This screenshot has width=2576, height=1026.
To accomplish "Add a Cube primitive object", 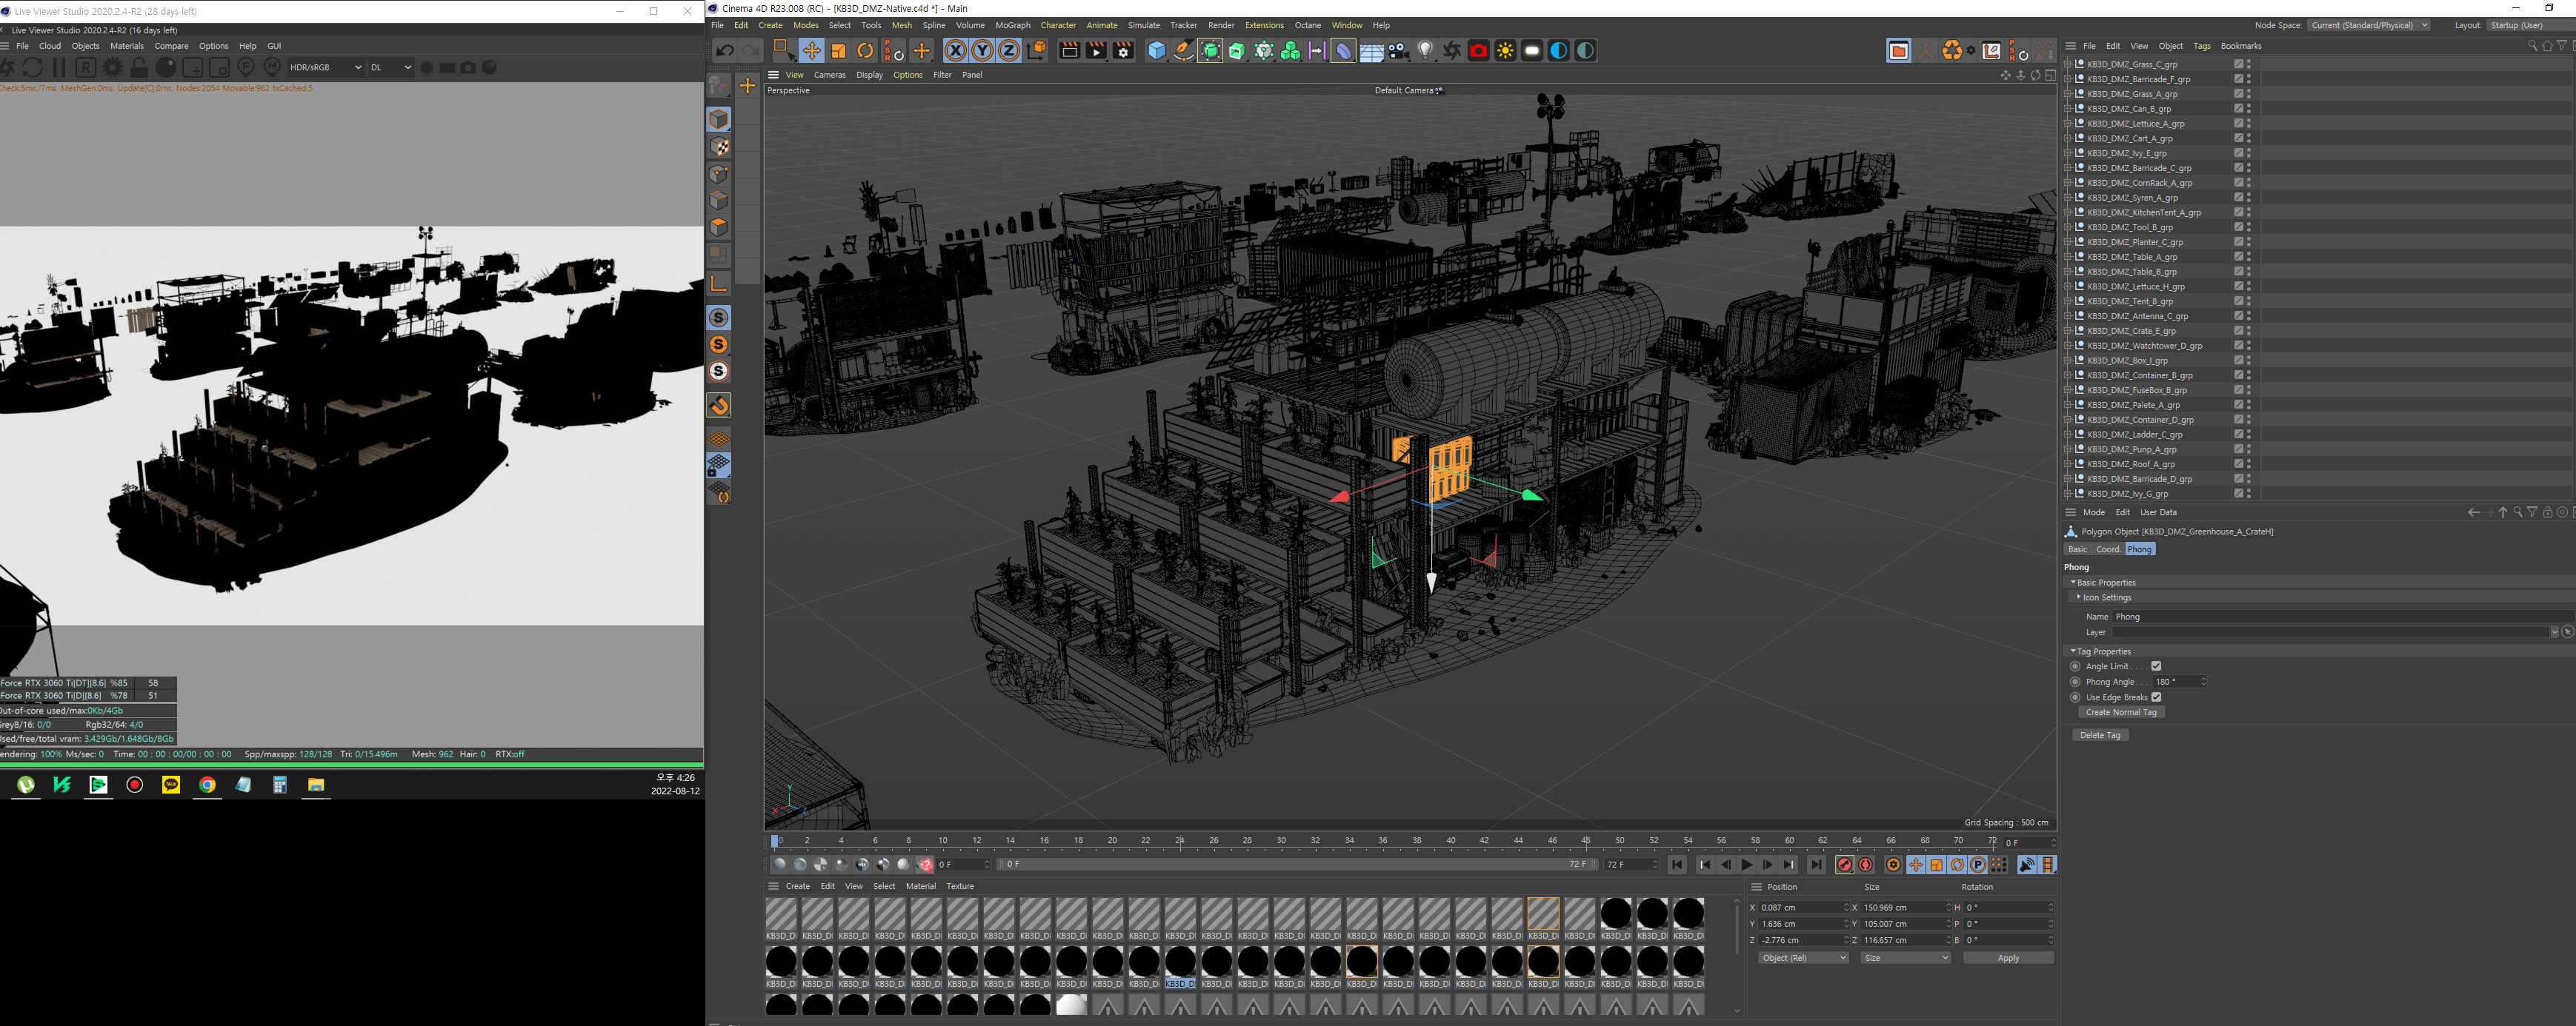I will [1157, 51].
